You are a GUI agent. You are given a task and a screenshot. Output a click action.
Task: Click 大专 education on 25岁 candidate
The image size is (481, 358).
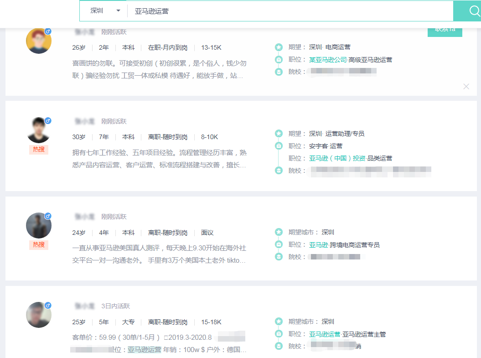pyautogui.click(x=128, y=322)
